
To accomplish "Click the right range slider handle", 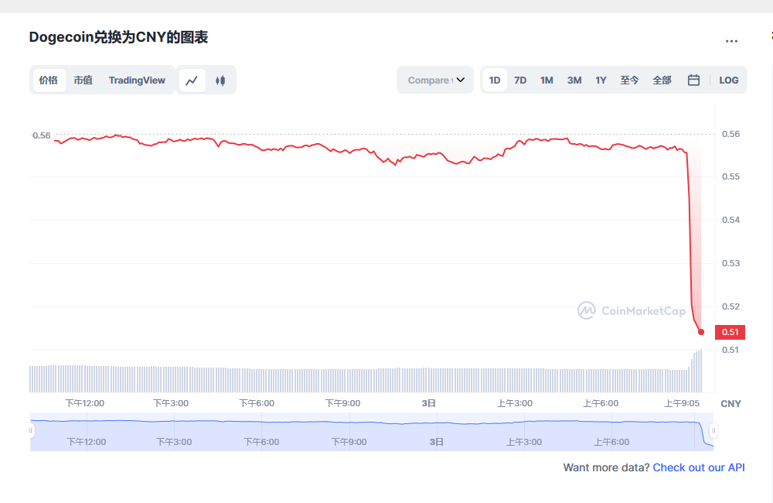I will [x=713, y=431].
